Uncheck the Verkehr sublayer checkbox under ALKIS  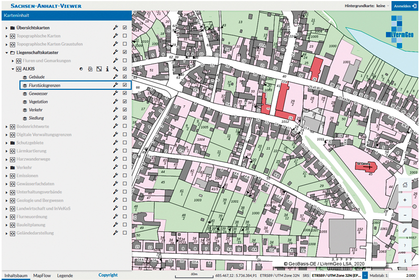tap(125, 110)
